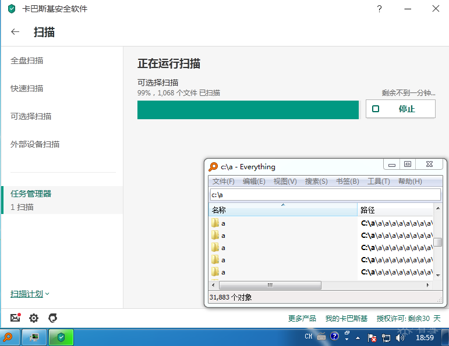Go back using the arrow beside 扫描
This screenshot has width=449, height=346.
[15, 32]
